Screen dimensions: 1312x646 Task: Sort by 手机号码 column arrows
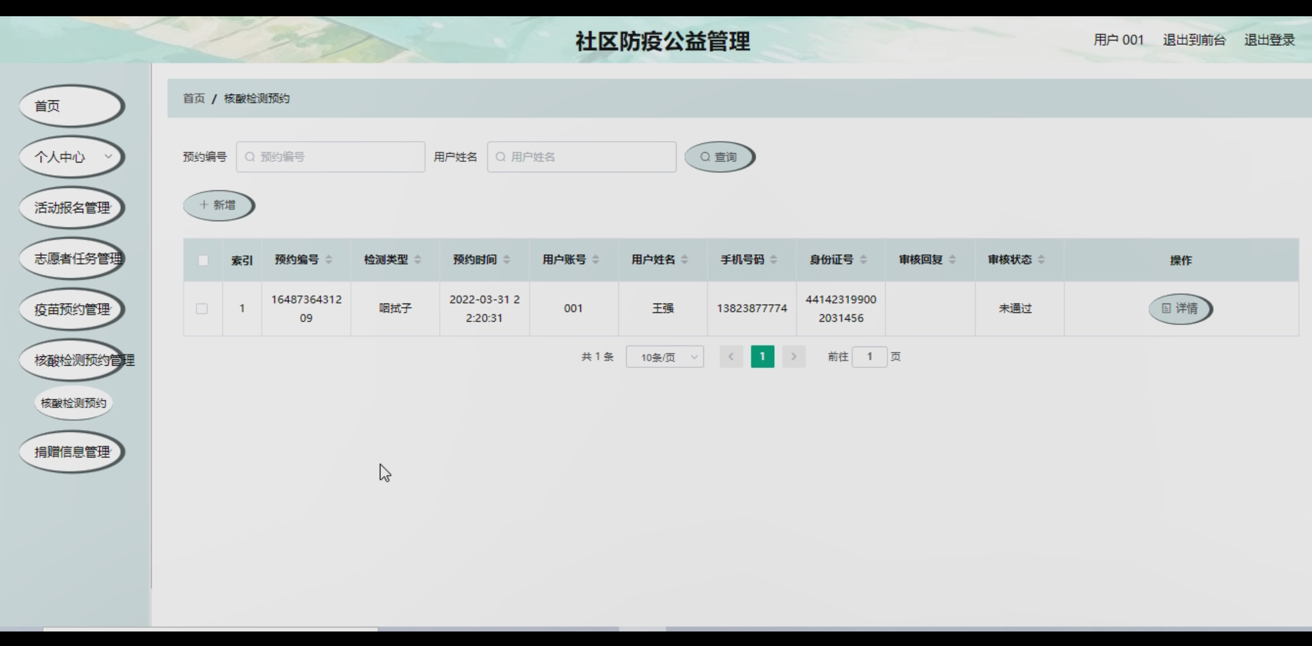point(774,259)
